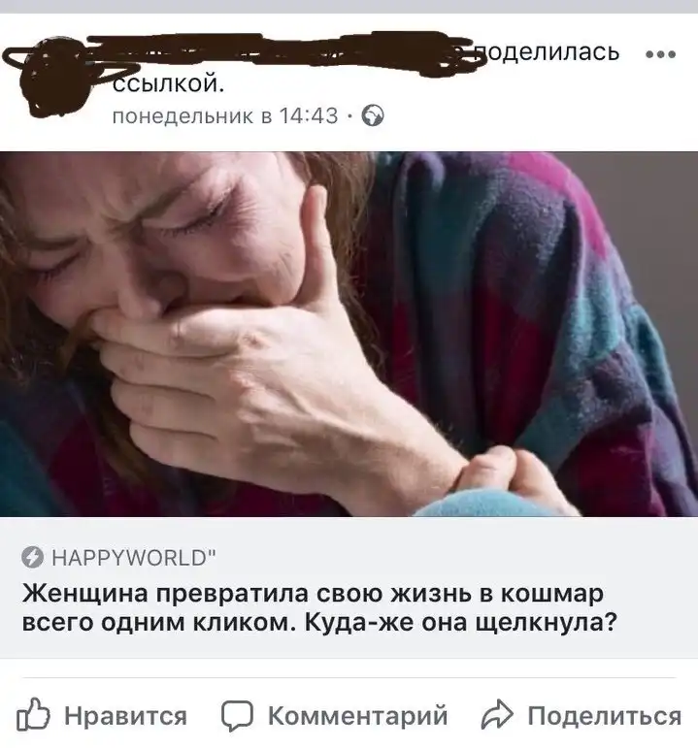Click the lightning bolt instant article icon
The image size is (698, 748).
(32, 557)
